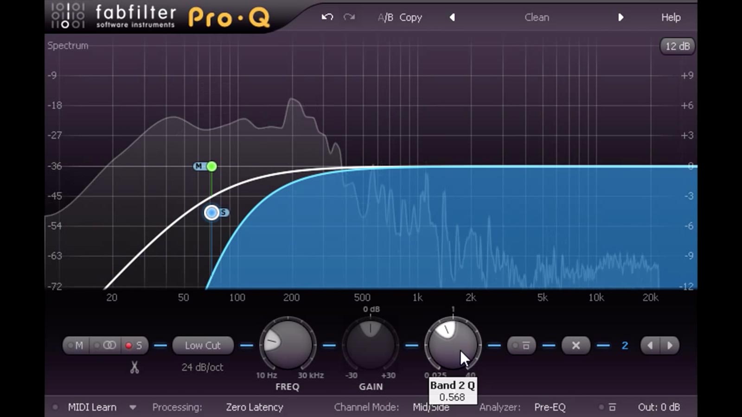The image size is (742, 417).
Task: Delete Band 2 using the X icon
Action: click(x=576, y=345)
